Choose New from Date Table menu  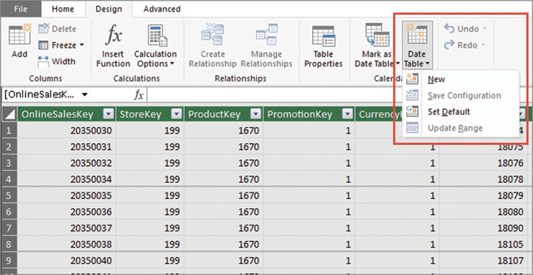pyautogui.click(x=461, y=79)
